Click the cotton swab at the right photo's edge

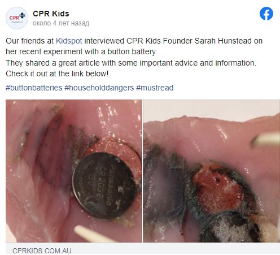coord(266,140)
